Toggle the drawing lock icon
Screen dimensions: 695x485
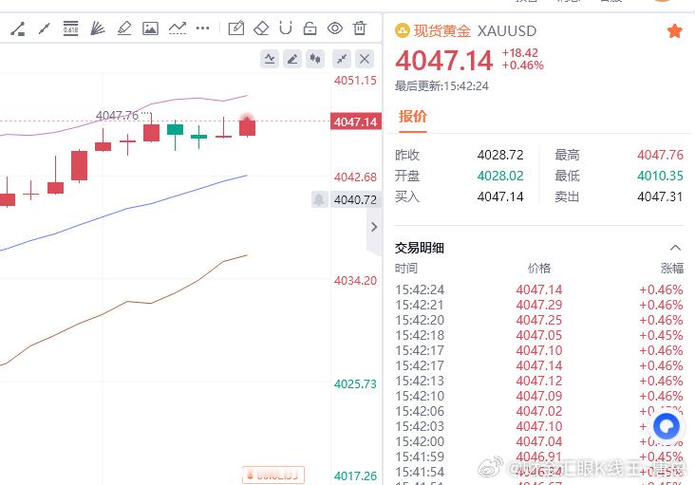pyautogui.click(x=310, y=28)
